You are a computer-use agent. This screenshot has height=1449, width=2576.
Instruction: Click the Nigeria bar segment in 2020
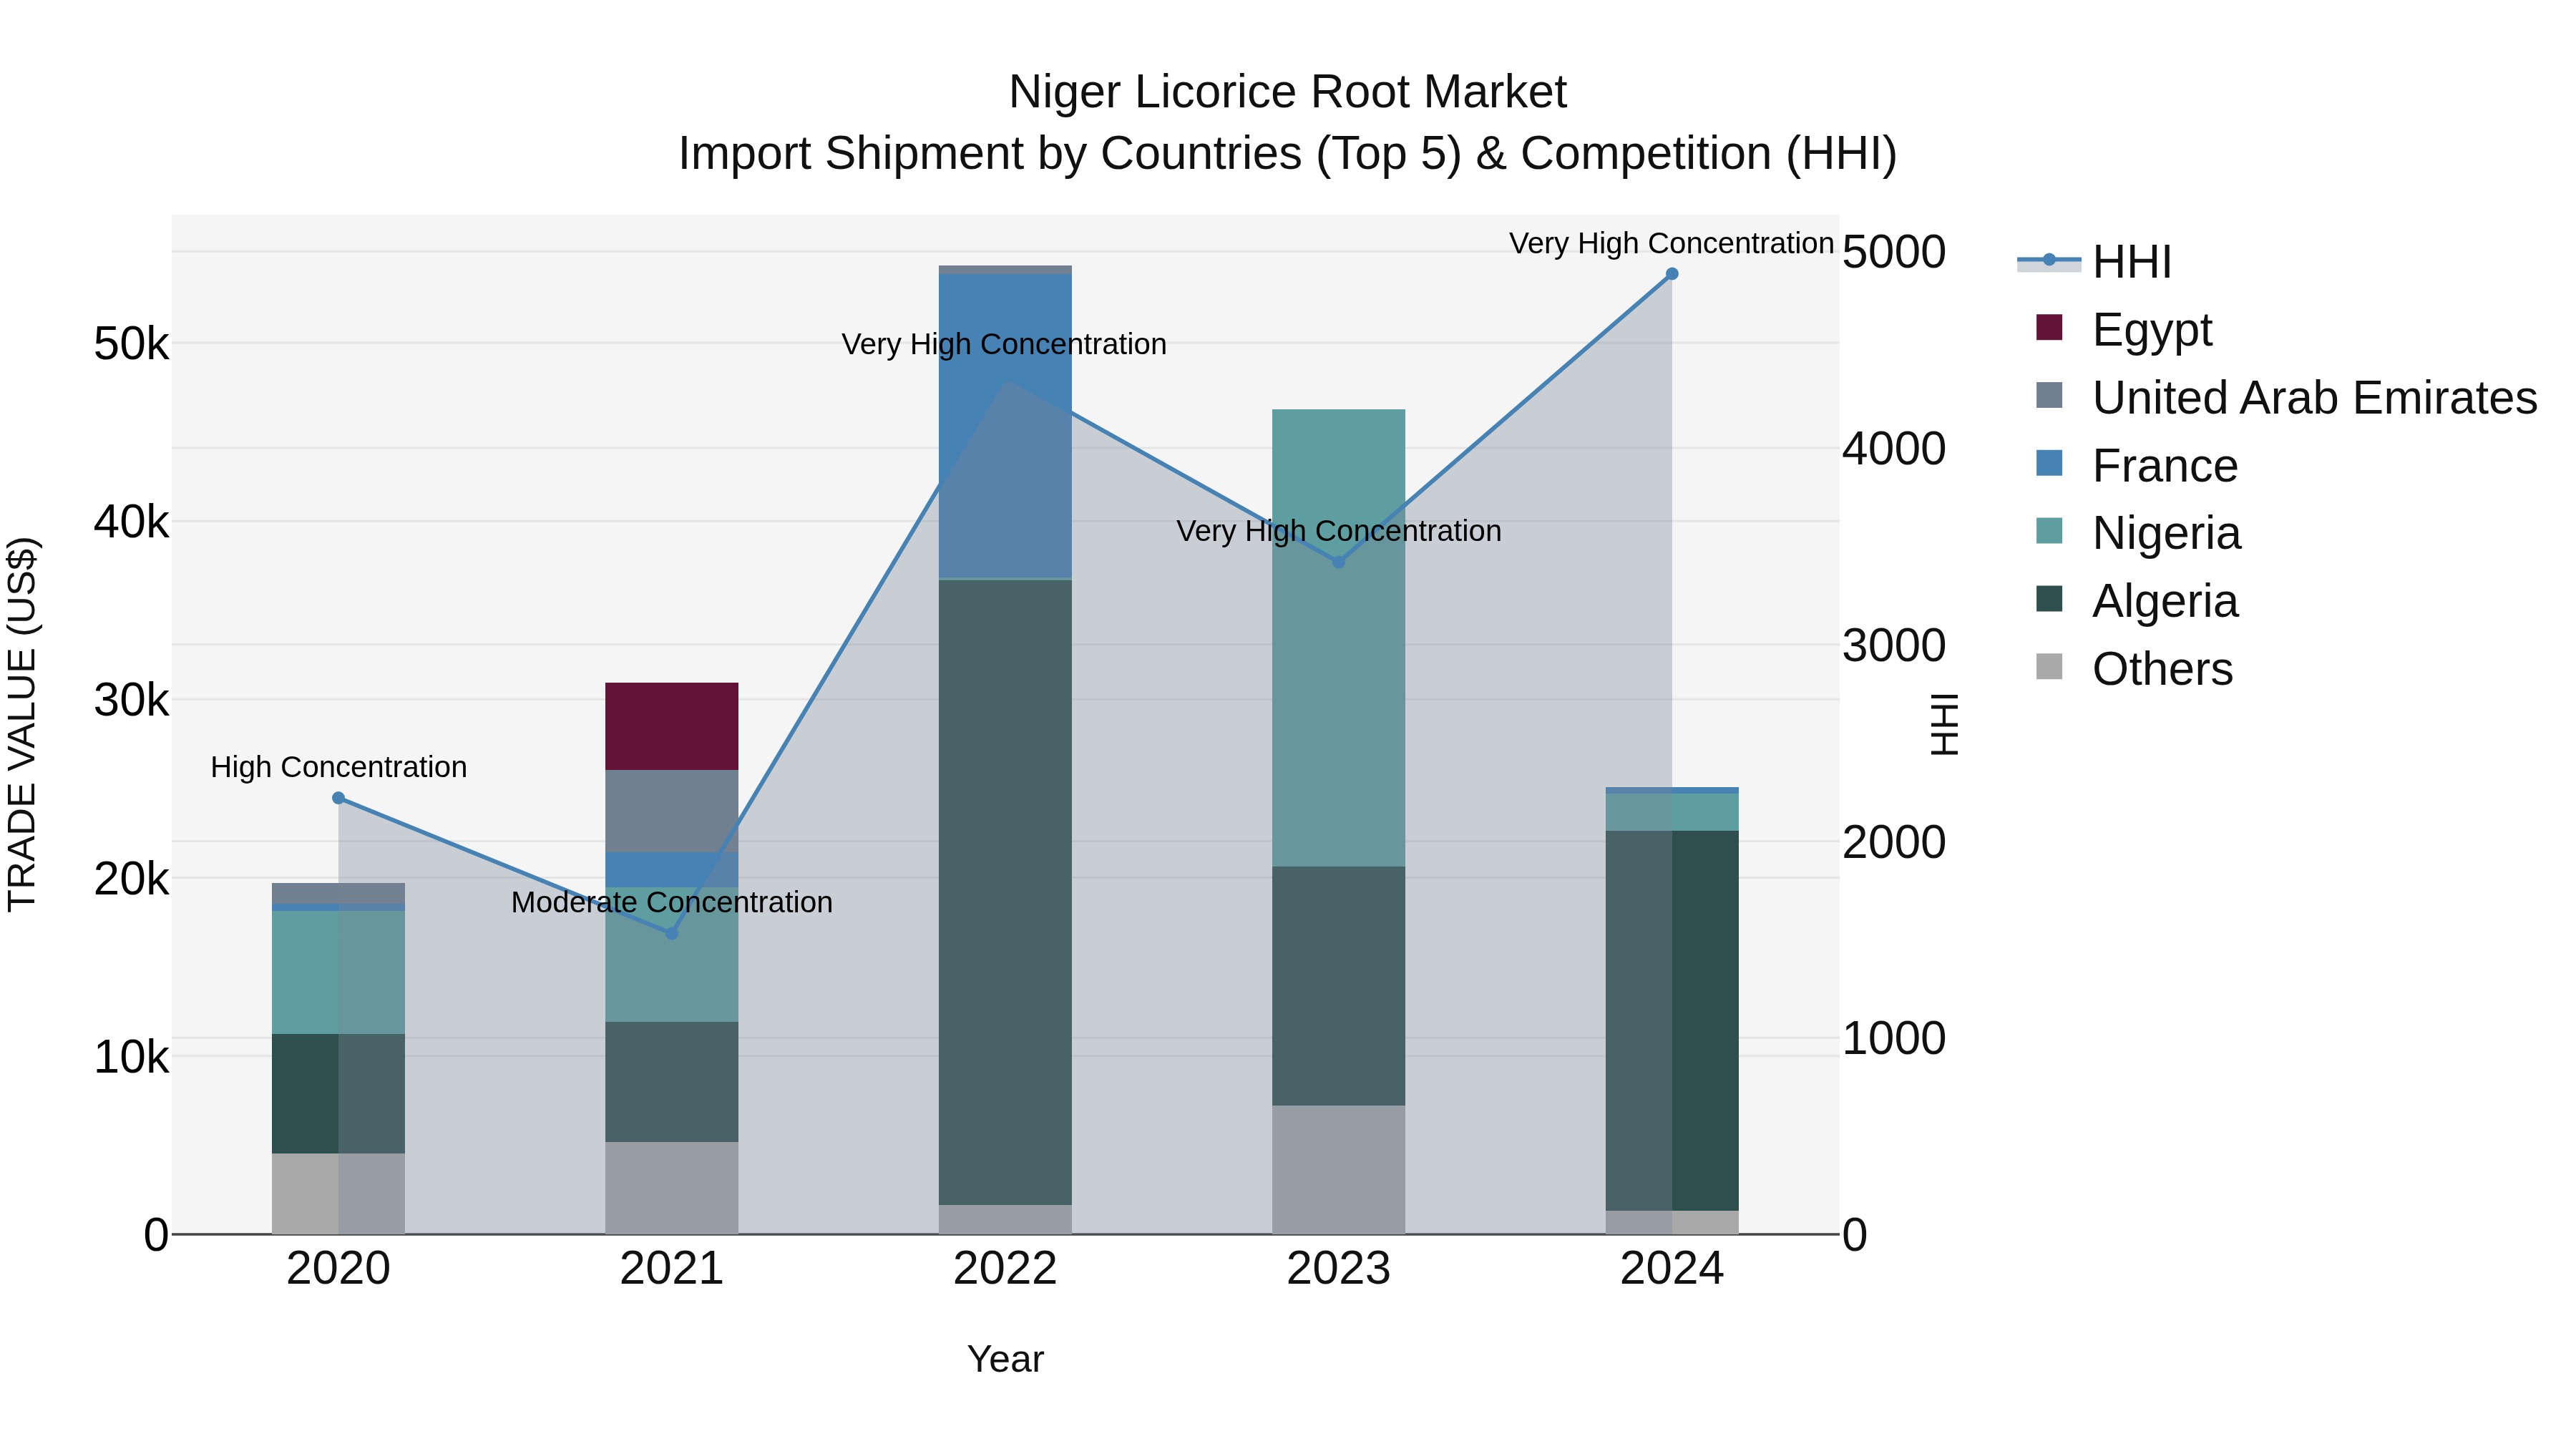point(338,972)
